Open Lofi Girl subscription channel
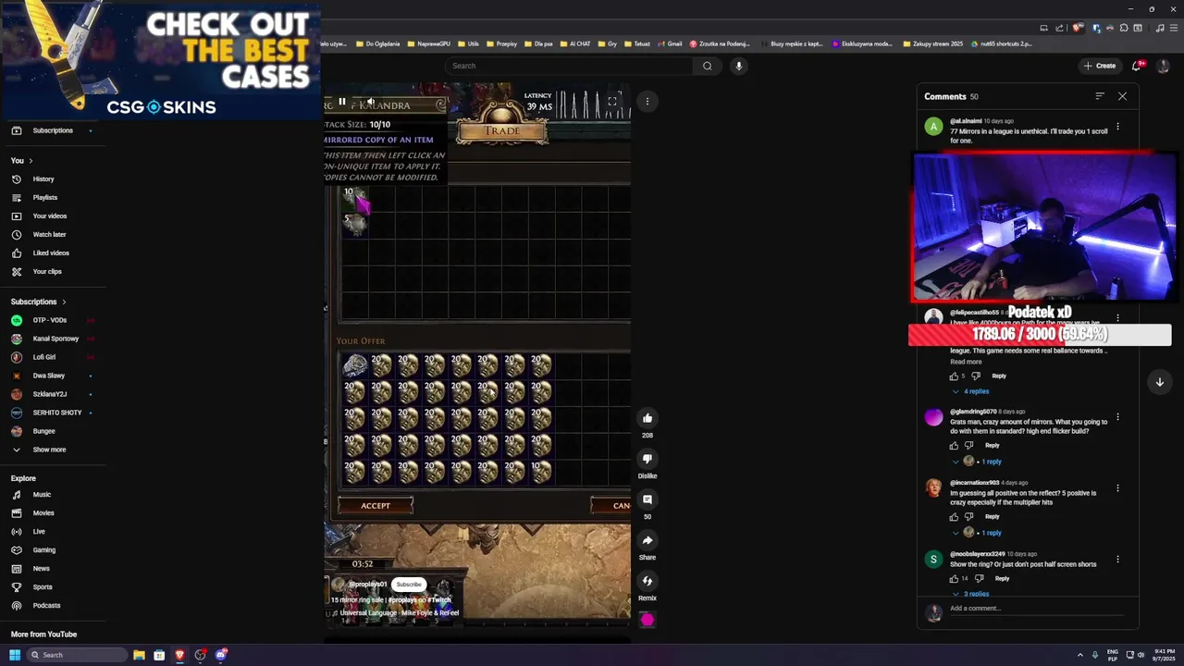 [44, 357]
